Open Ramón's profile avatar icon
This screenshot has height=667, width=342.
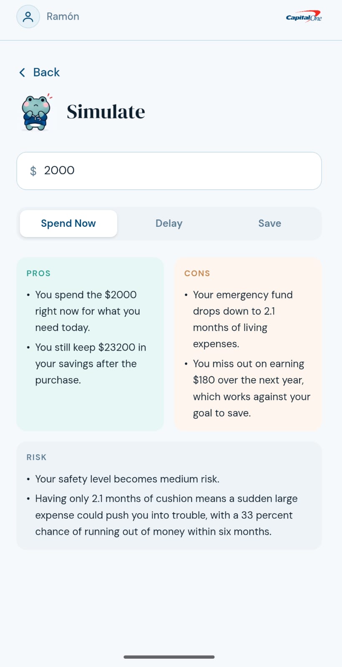click(x=28, y=17)
